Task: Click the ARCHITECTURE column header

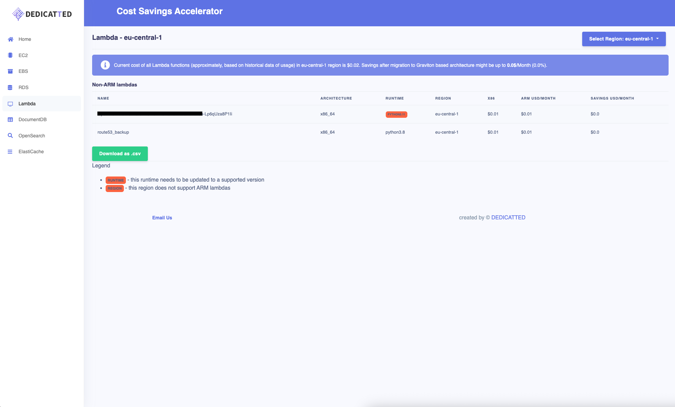Action: tap(336, 98)
